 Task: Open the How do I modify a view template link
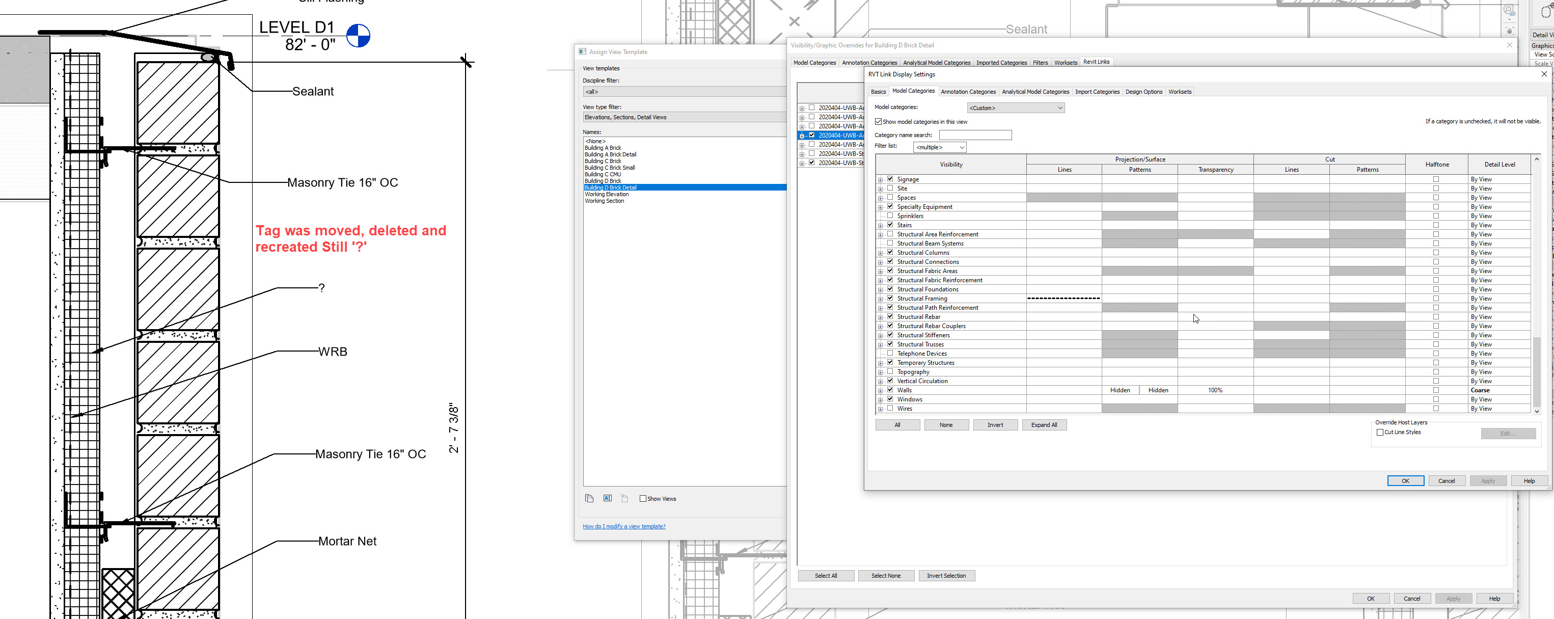coord(624,527)
